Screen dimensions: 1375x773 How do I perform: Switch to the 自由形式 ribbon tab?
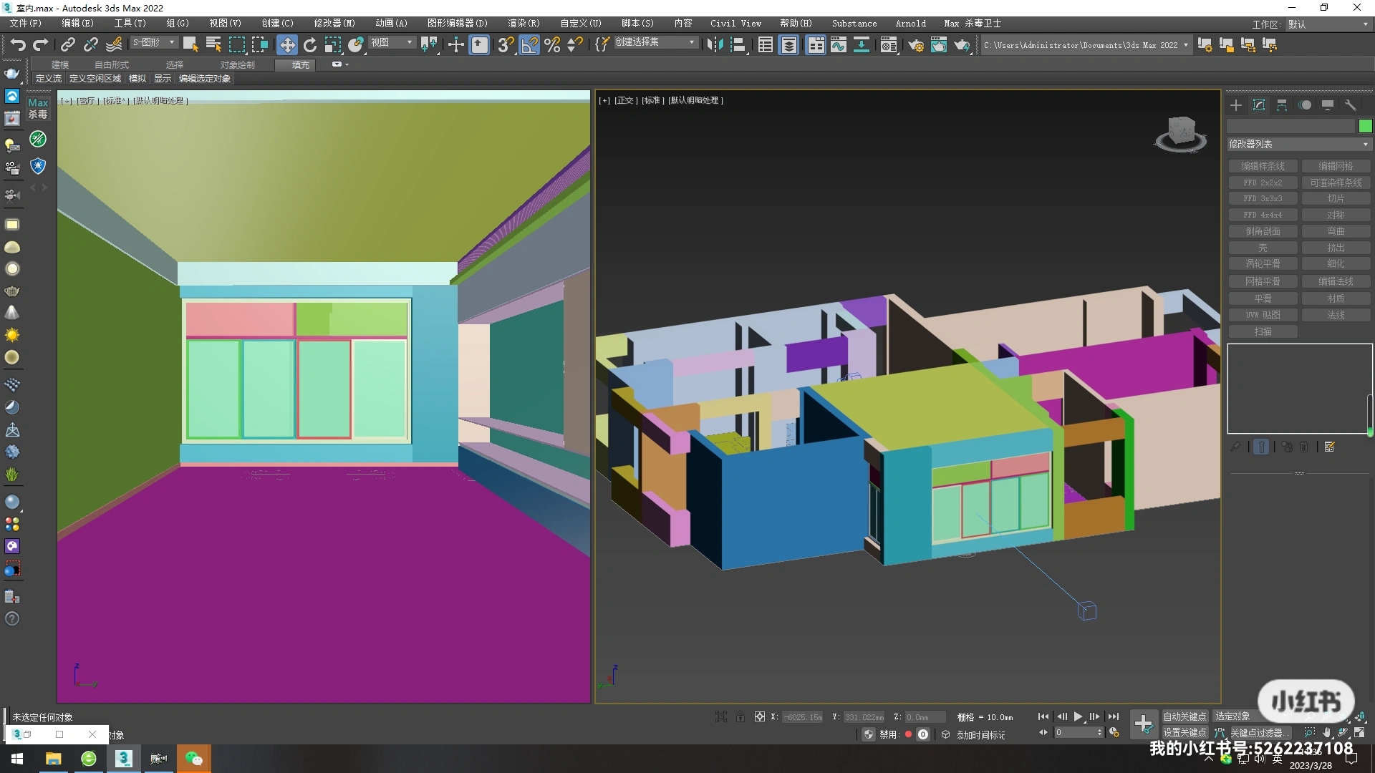click(112, 64)
